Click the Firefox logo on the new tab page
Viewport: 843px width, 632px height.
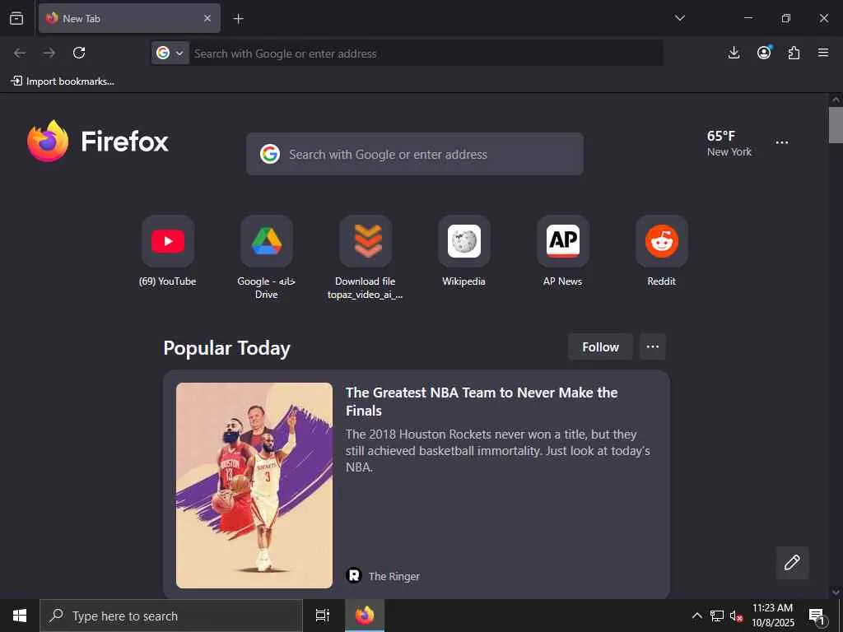[97, 141]
